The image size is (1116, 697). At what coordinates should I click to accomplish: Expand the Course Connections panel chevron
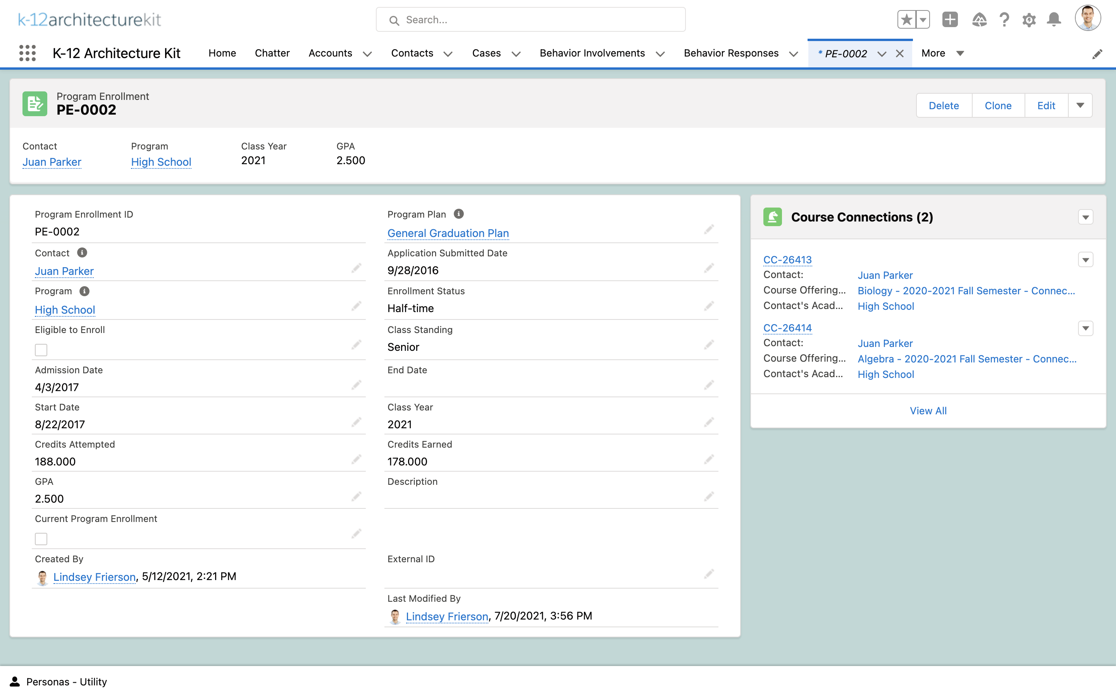[1085, 217]
